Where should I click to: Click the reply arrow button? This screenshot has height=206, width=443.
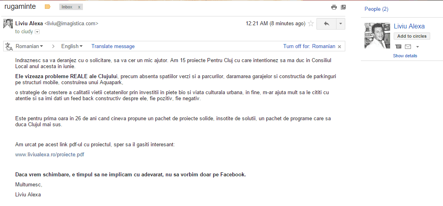point(326,24)
